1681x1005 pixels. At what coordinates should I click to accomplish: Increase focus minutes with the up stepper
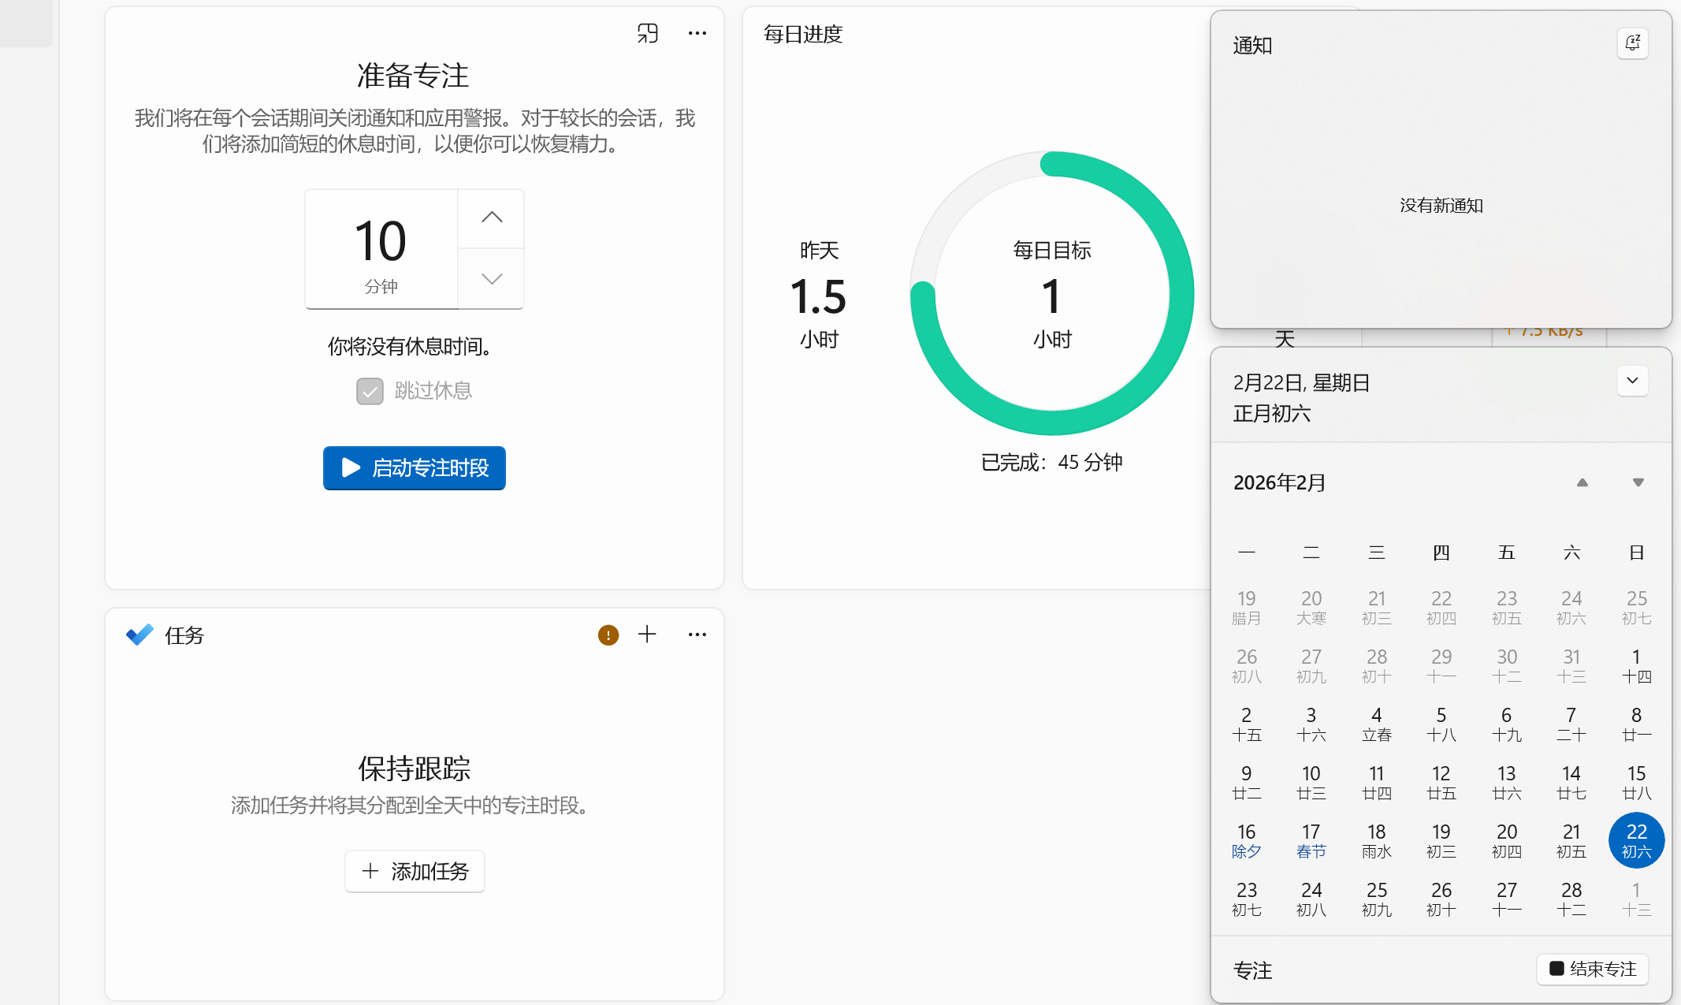[491, 218]
